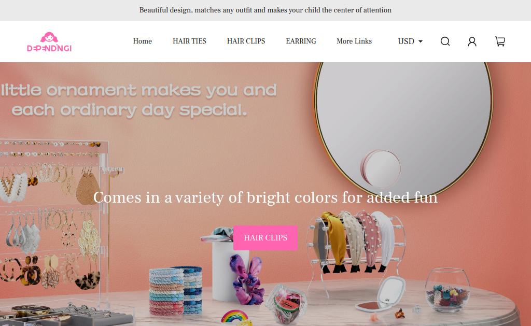
Task: Click the pink Dependngi girl logo
Action: point(49,42)
